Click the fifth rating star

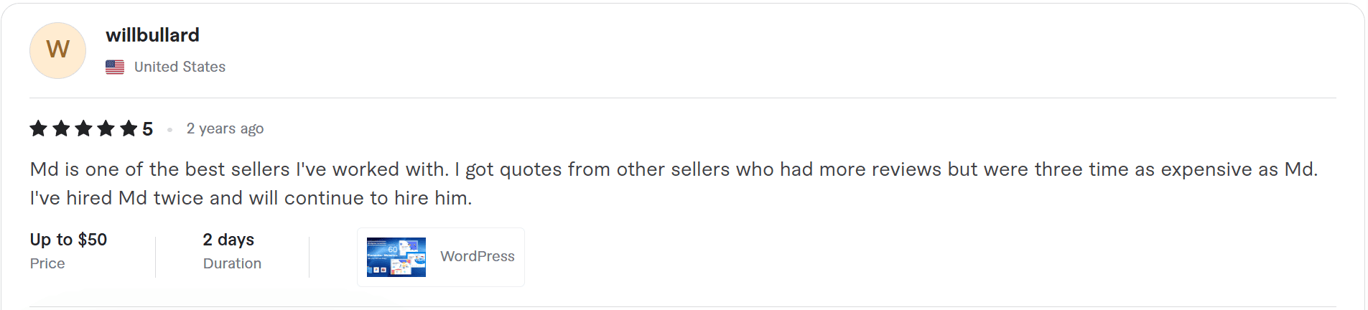[129, 128]
